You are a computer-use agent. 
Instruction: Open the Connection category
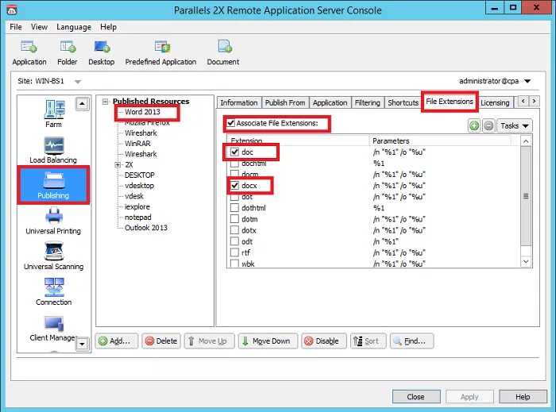pyautogui.click(x=53, y=292)
